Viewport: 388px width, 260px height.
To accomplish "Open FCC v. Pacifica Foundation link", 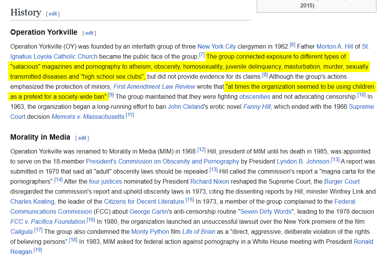I will (x=47, y=222).
